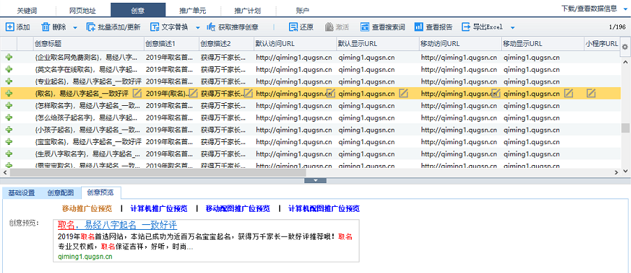Switch to the 账户 tab
The width and height of the screenshot is (631, 273).
[304, 10]
